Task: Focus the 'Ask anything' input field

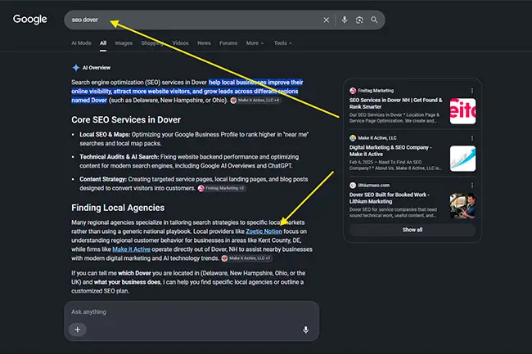Action: 192,311
